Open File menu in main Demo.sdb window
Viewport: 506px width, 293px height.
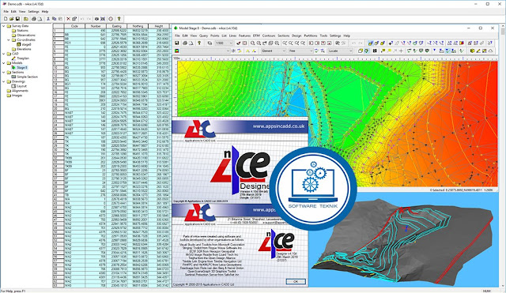pos(6,12)
